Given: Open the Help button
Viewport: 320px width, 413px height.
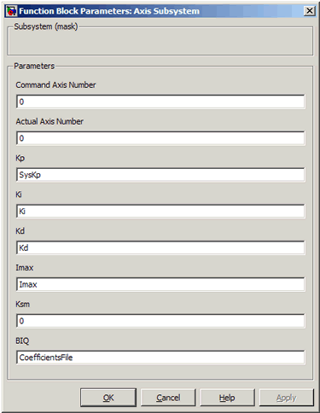Looking at the screenshot, I should 227,398.
